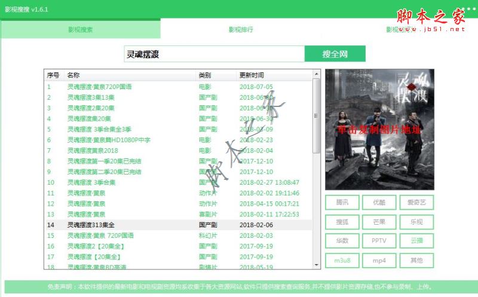Choose the 芒果 source button

(x=379, y=222)
